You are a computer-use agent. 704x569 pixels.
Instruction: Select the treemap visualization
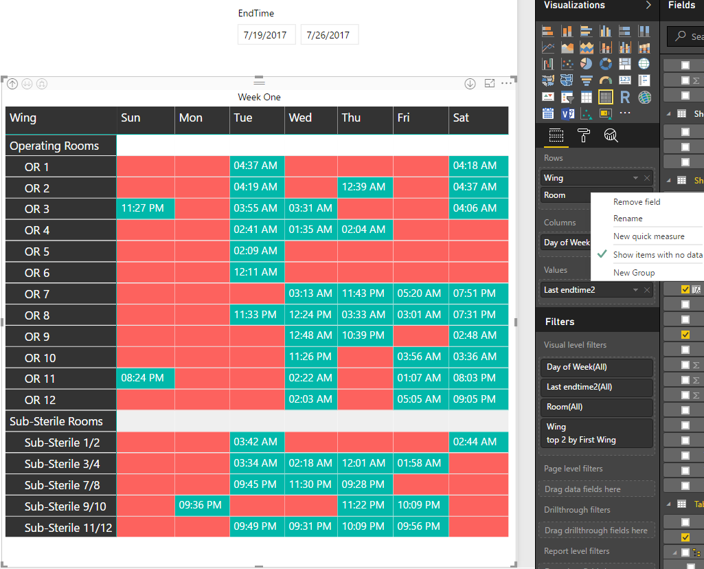click(x=624, y=64)
